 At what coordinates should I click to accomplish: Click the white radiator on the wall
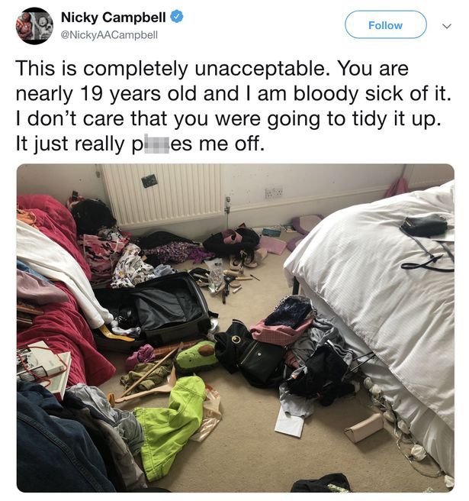pyautogui.click(x=162, y=194)
